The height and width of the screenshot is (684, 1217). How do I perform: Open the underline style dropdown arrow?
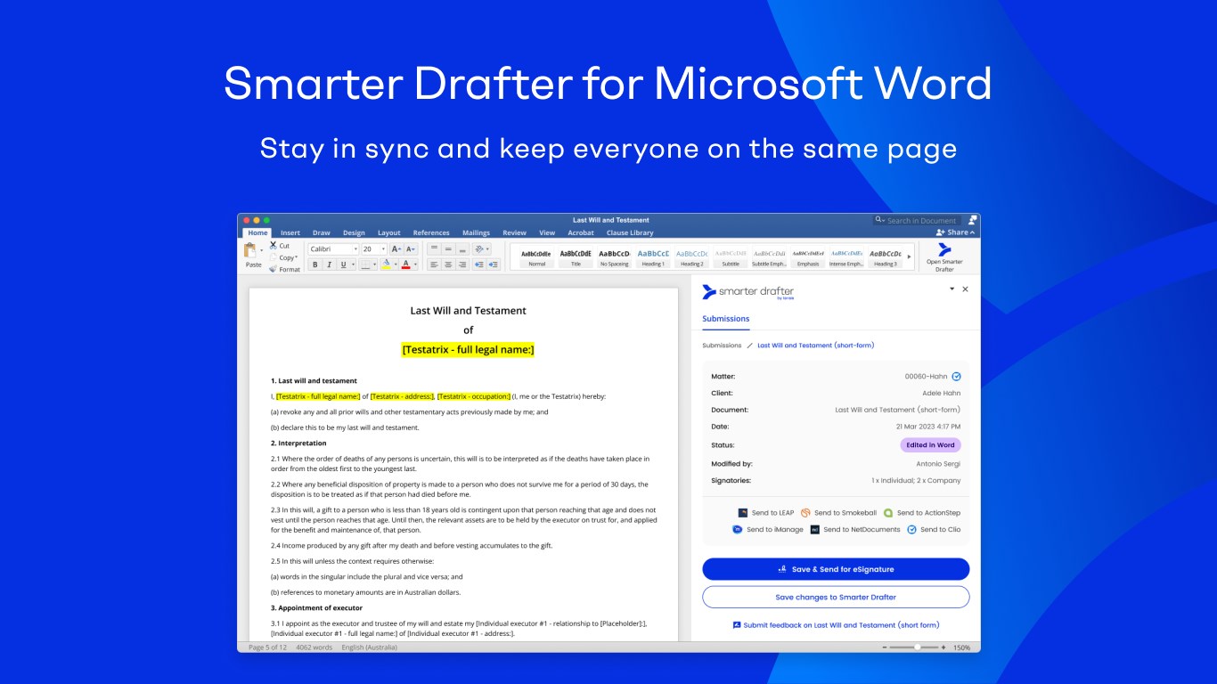click(352, 265)
